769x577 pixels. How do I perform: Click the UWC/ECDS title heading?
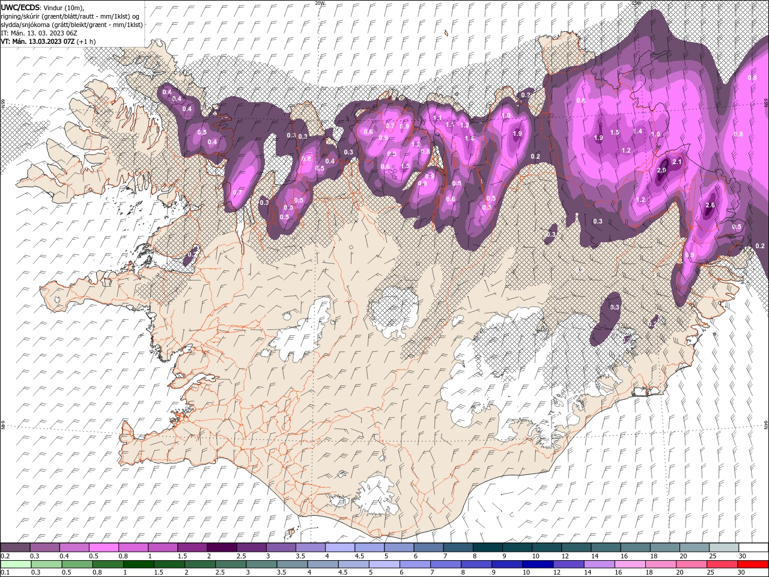pyautogui.click(x=20, y=7)
